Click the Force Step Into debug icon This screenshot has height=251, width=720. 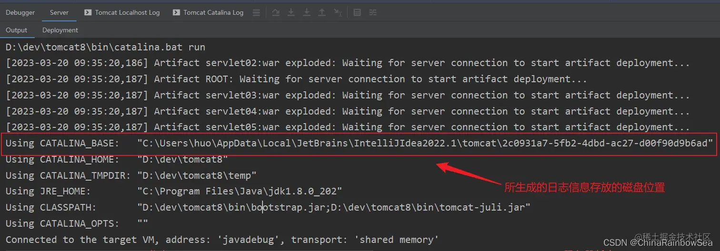click(307, 12)
